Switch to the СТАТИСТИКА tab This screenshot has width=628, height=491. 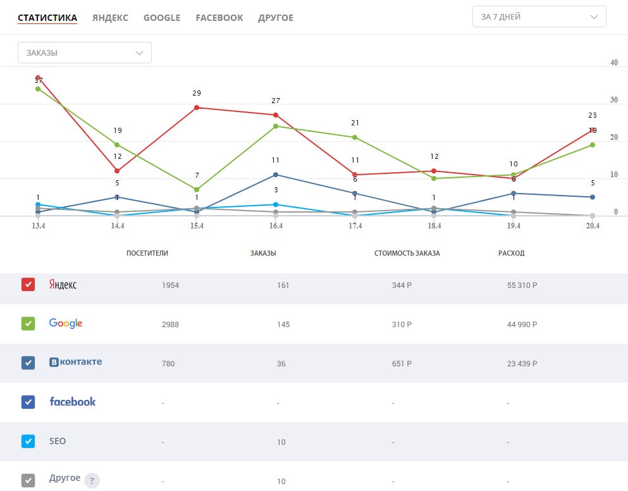pos(47,18)
